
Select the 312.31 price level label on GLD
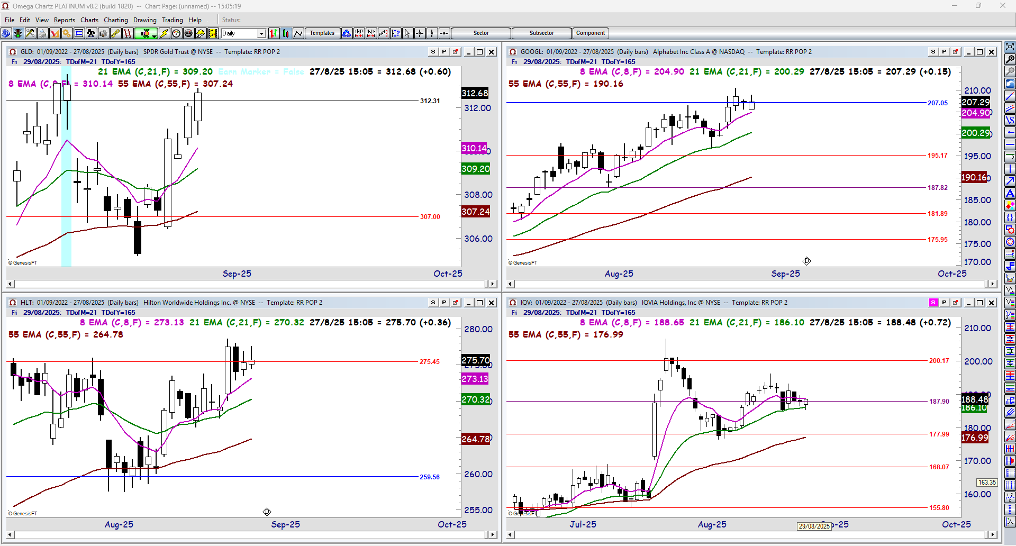430,101
